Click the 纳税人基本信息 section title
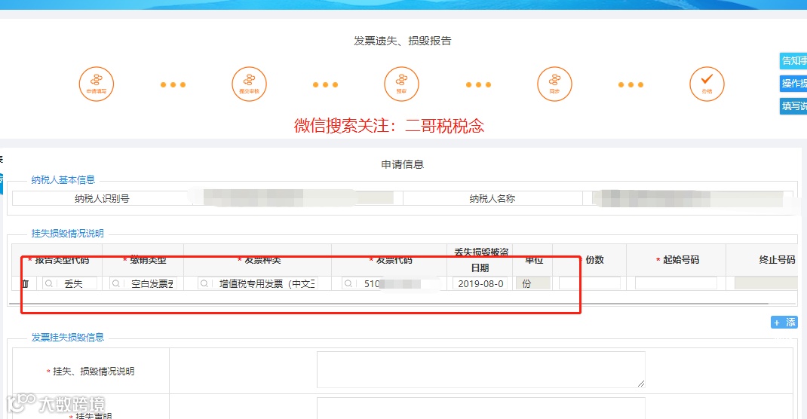Viewport: 807px width, 419px height. pyautogui.click(x=63, y=180)
